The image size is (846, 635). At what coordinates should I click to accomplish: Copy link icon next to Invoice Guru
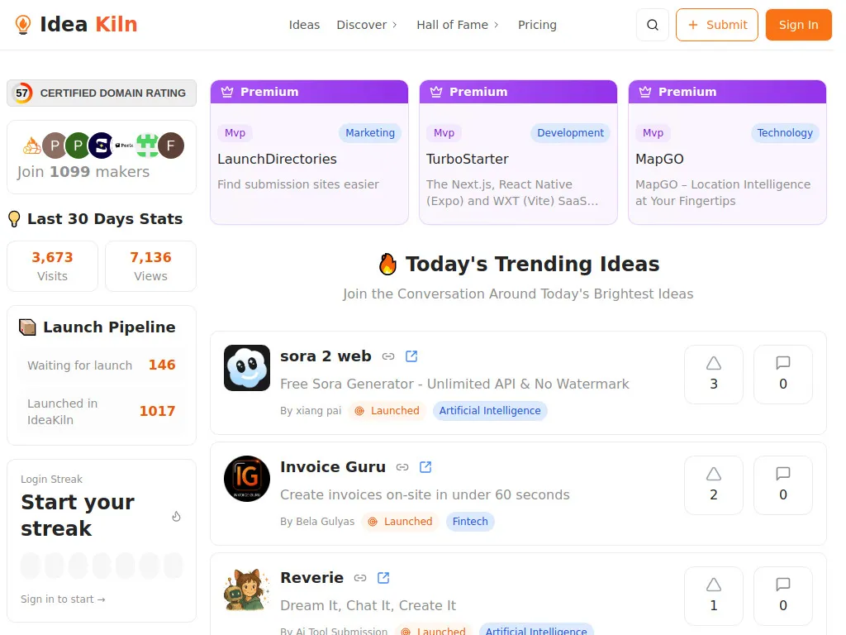pos(402,467)
